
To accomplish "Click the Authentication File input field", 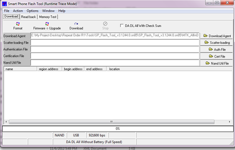I will (x=115, y=49).
